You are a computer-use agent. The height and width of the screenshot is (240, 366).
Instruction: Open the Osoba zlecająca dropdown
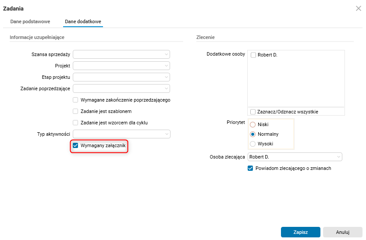pos(295,157)
